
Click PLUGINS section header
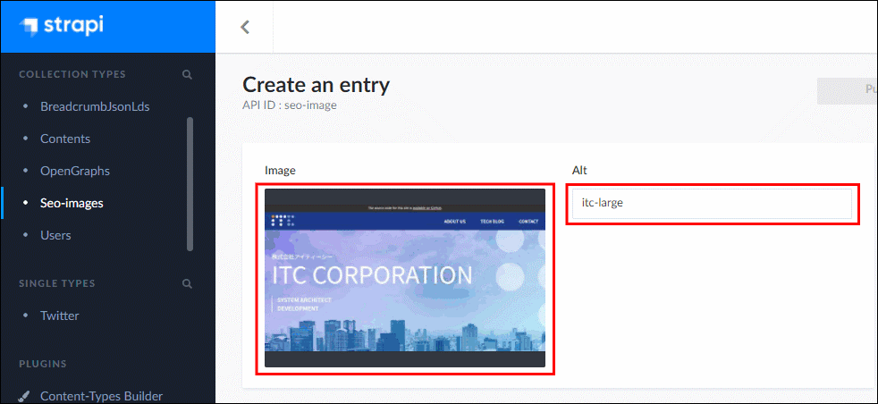click(43, 364)
